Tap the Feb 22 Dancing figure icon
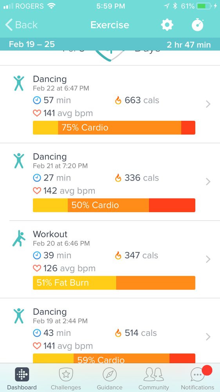 19,83
